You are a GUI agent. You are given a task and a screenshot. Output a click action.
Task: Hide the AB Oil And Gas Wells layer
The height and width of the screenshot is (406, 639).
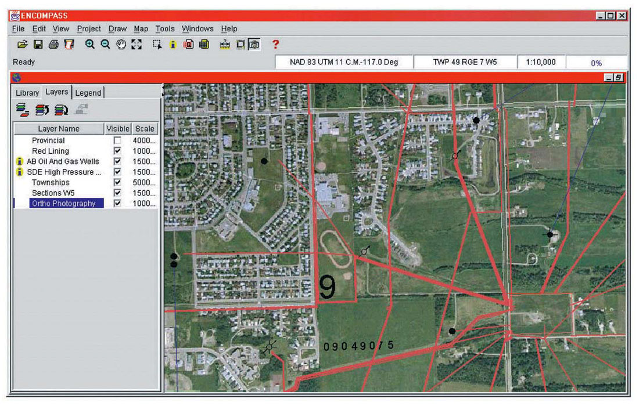click(x=117, y=161)
